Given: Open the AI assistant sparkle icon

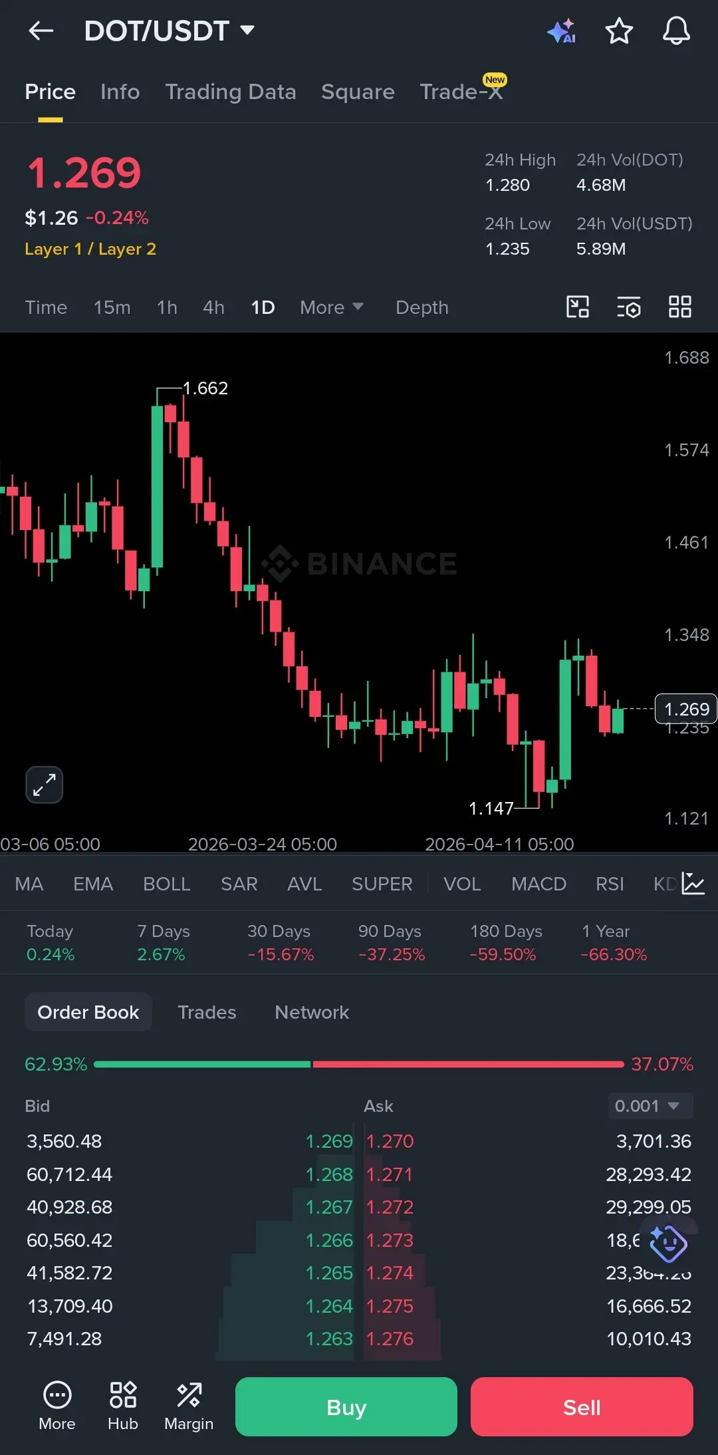Looking at the screenshot, I should click(561, 31).
